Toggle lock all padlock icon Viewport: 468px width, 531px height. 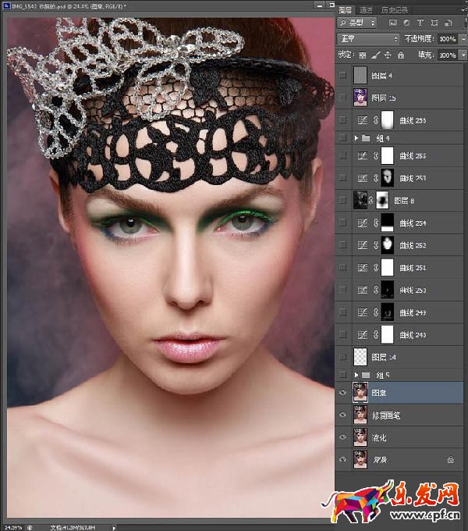click(399, 55)
